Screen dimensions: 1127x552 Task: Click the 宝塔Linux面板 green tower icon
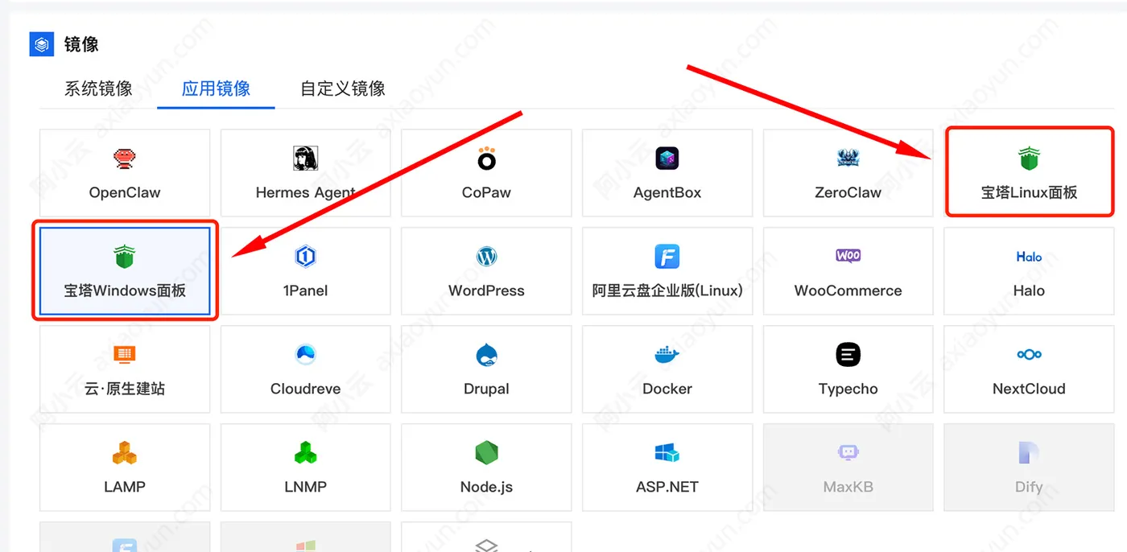[1029, 159]
